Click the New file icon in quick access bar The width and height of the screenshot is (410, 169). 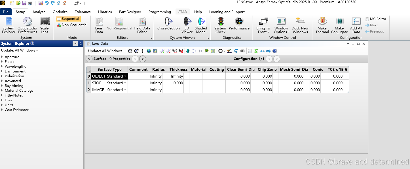click(x=12, y=3)
